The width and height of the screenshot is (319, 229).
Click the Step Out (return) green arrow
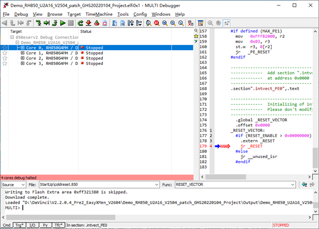[x=55, y=23]
